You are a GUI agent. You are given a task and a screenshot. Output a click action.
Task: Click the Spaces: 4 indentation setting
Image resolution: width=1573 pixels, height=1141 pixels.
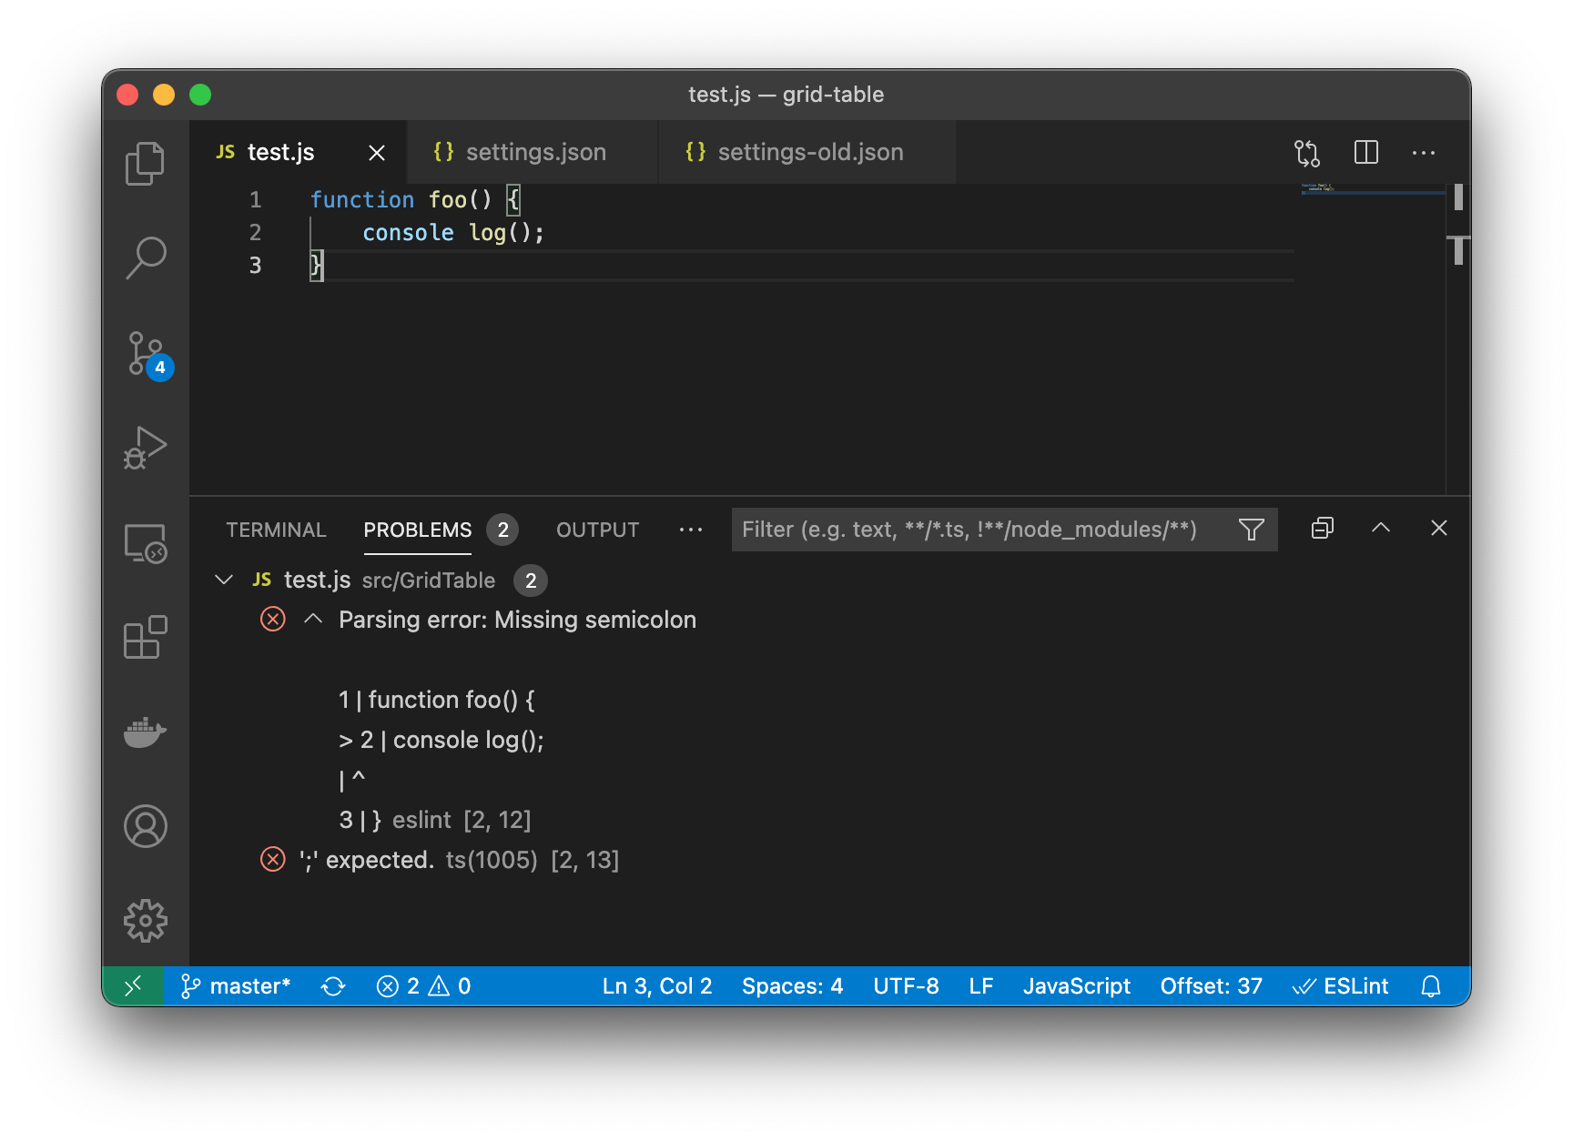791,985
